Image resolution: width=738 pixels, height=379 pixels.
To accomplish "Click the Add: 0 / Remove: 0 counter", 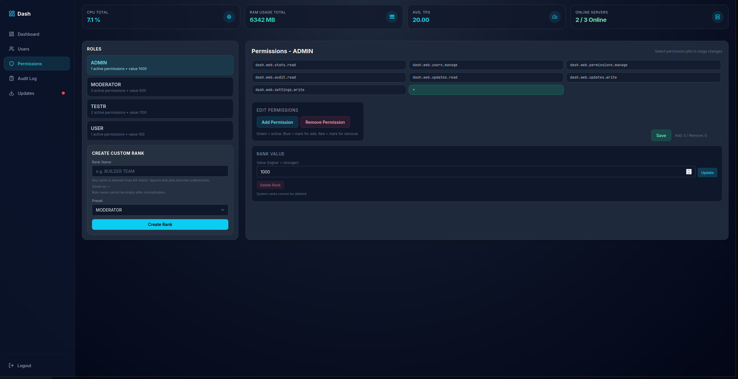I will click(691, 136).
